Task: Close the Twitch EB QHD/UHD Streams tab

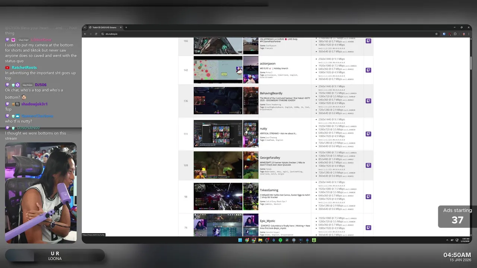Action: 121,27
